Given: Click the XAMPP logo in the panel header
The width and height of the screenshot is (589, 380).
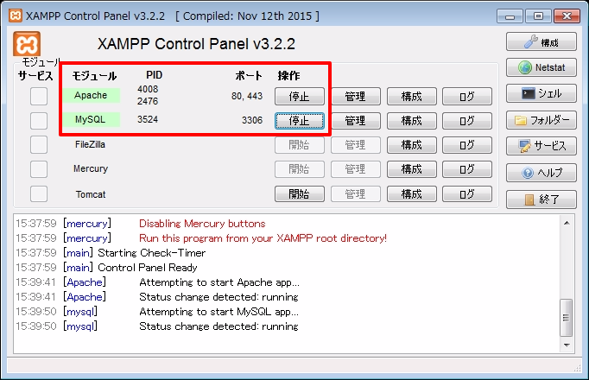Looking at the screenshot, I should [x=27, y=44].
